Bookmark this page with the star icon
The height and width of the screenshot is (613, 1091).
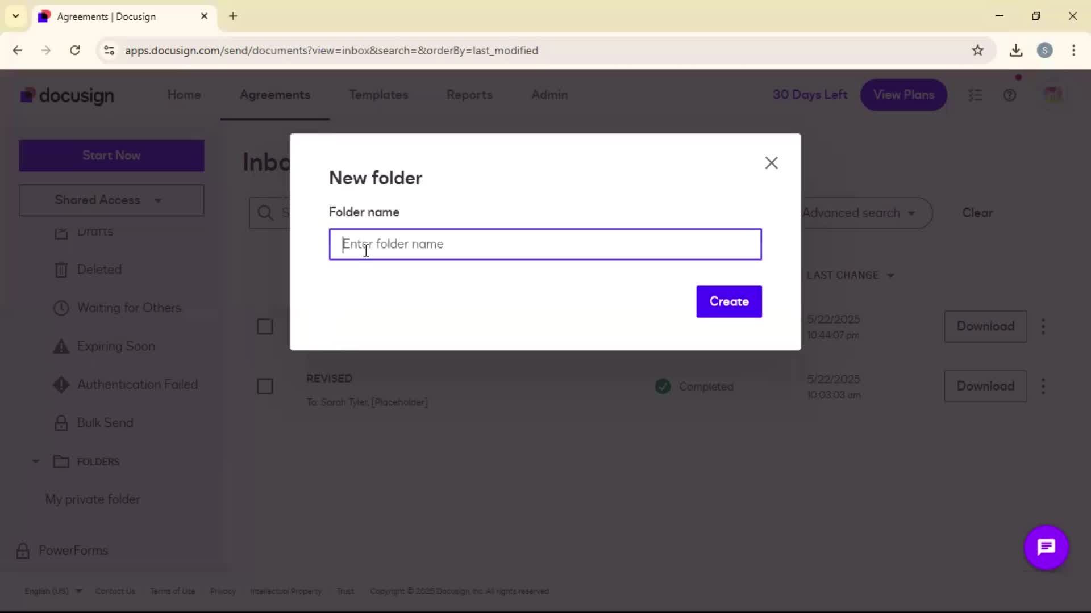point(977,51)
